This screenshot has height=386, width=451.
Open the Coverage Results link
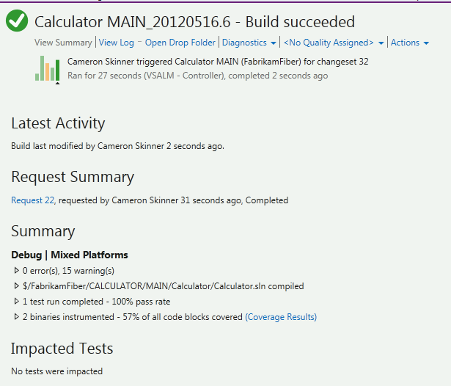point(281,317)
